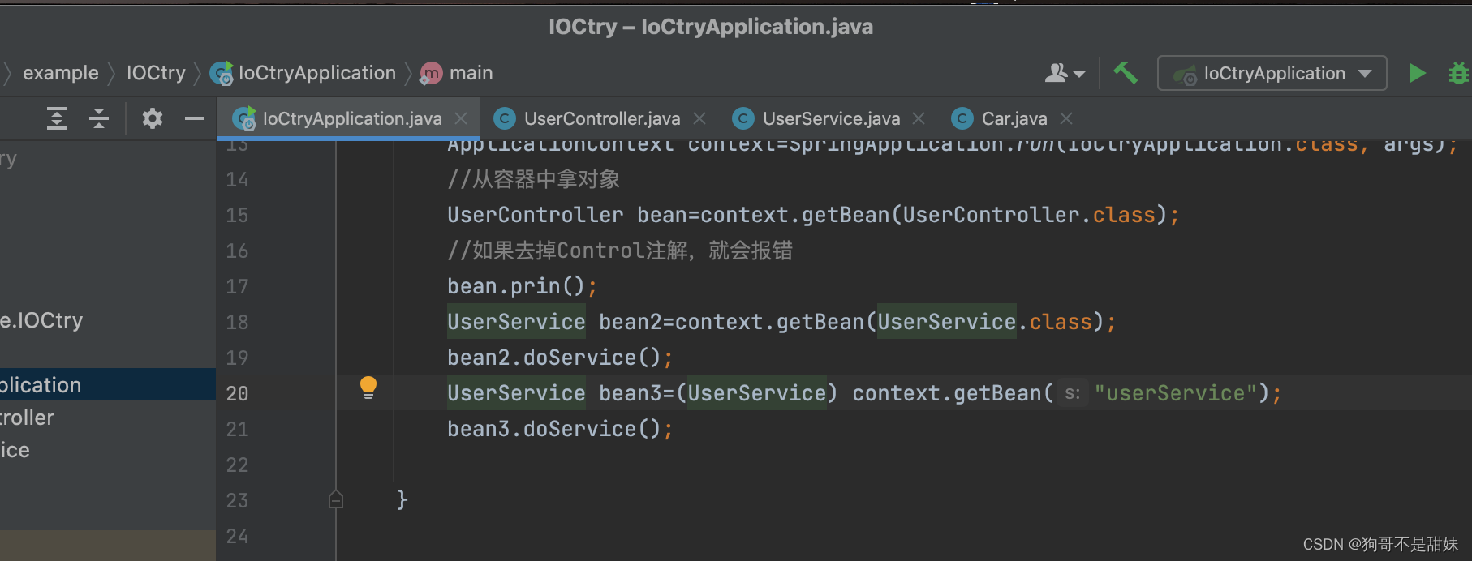
Task: Click the IOCtry breadcrumb
Action: (x=156, y=73)
